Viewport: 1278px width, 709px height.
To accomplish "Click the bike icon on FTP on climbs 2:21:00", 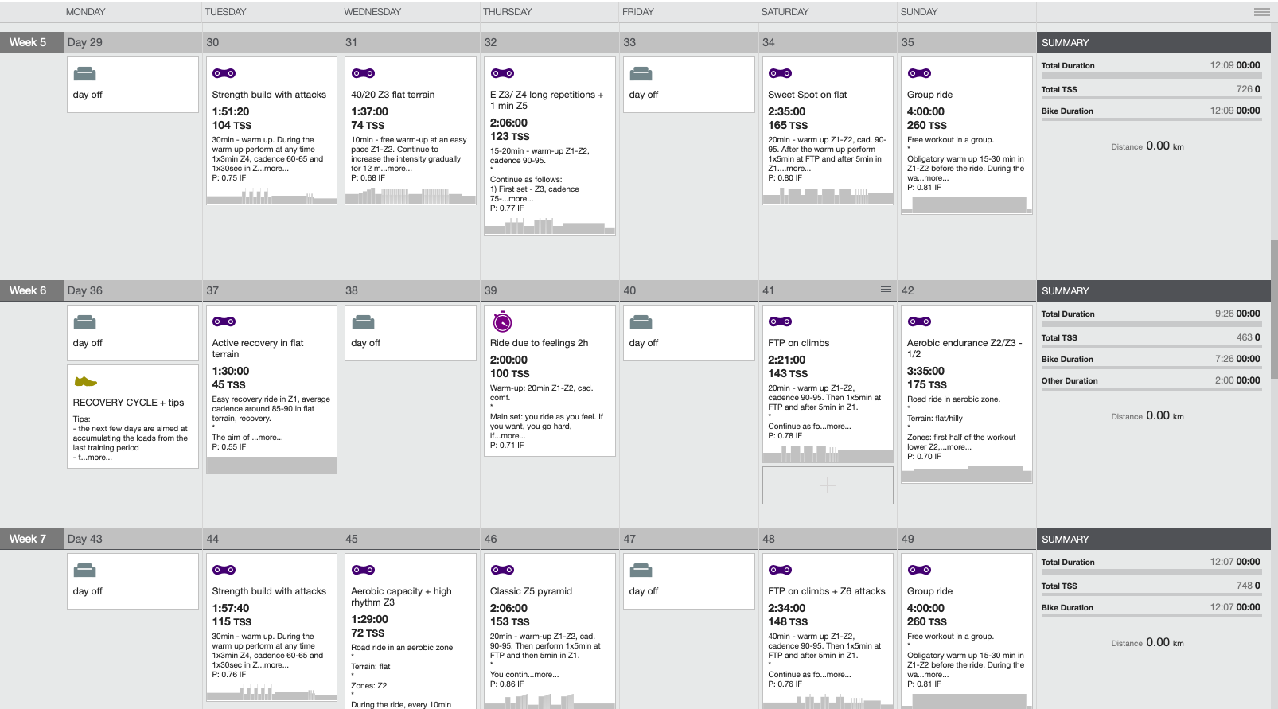I will click(x=780, y=321).
